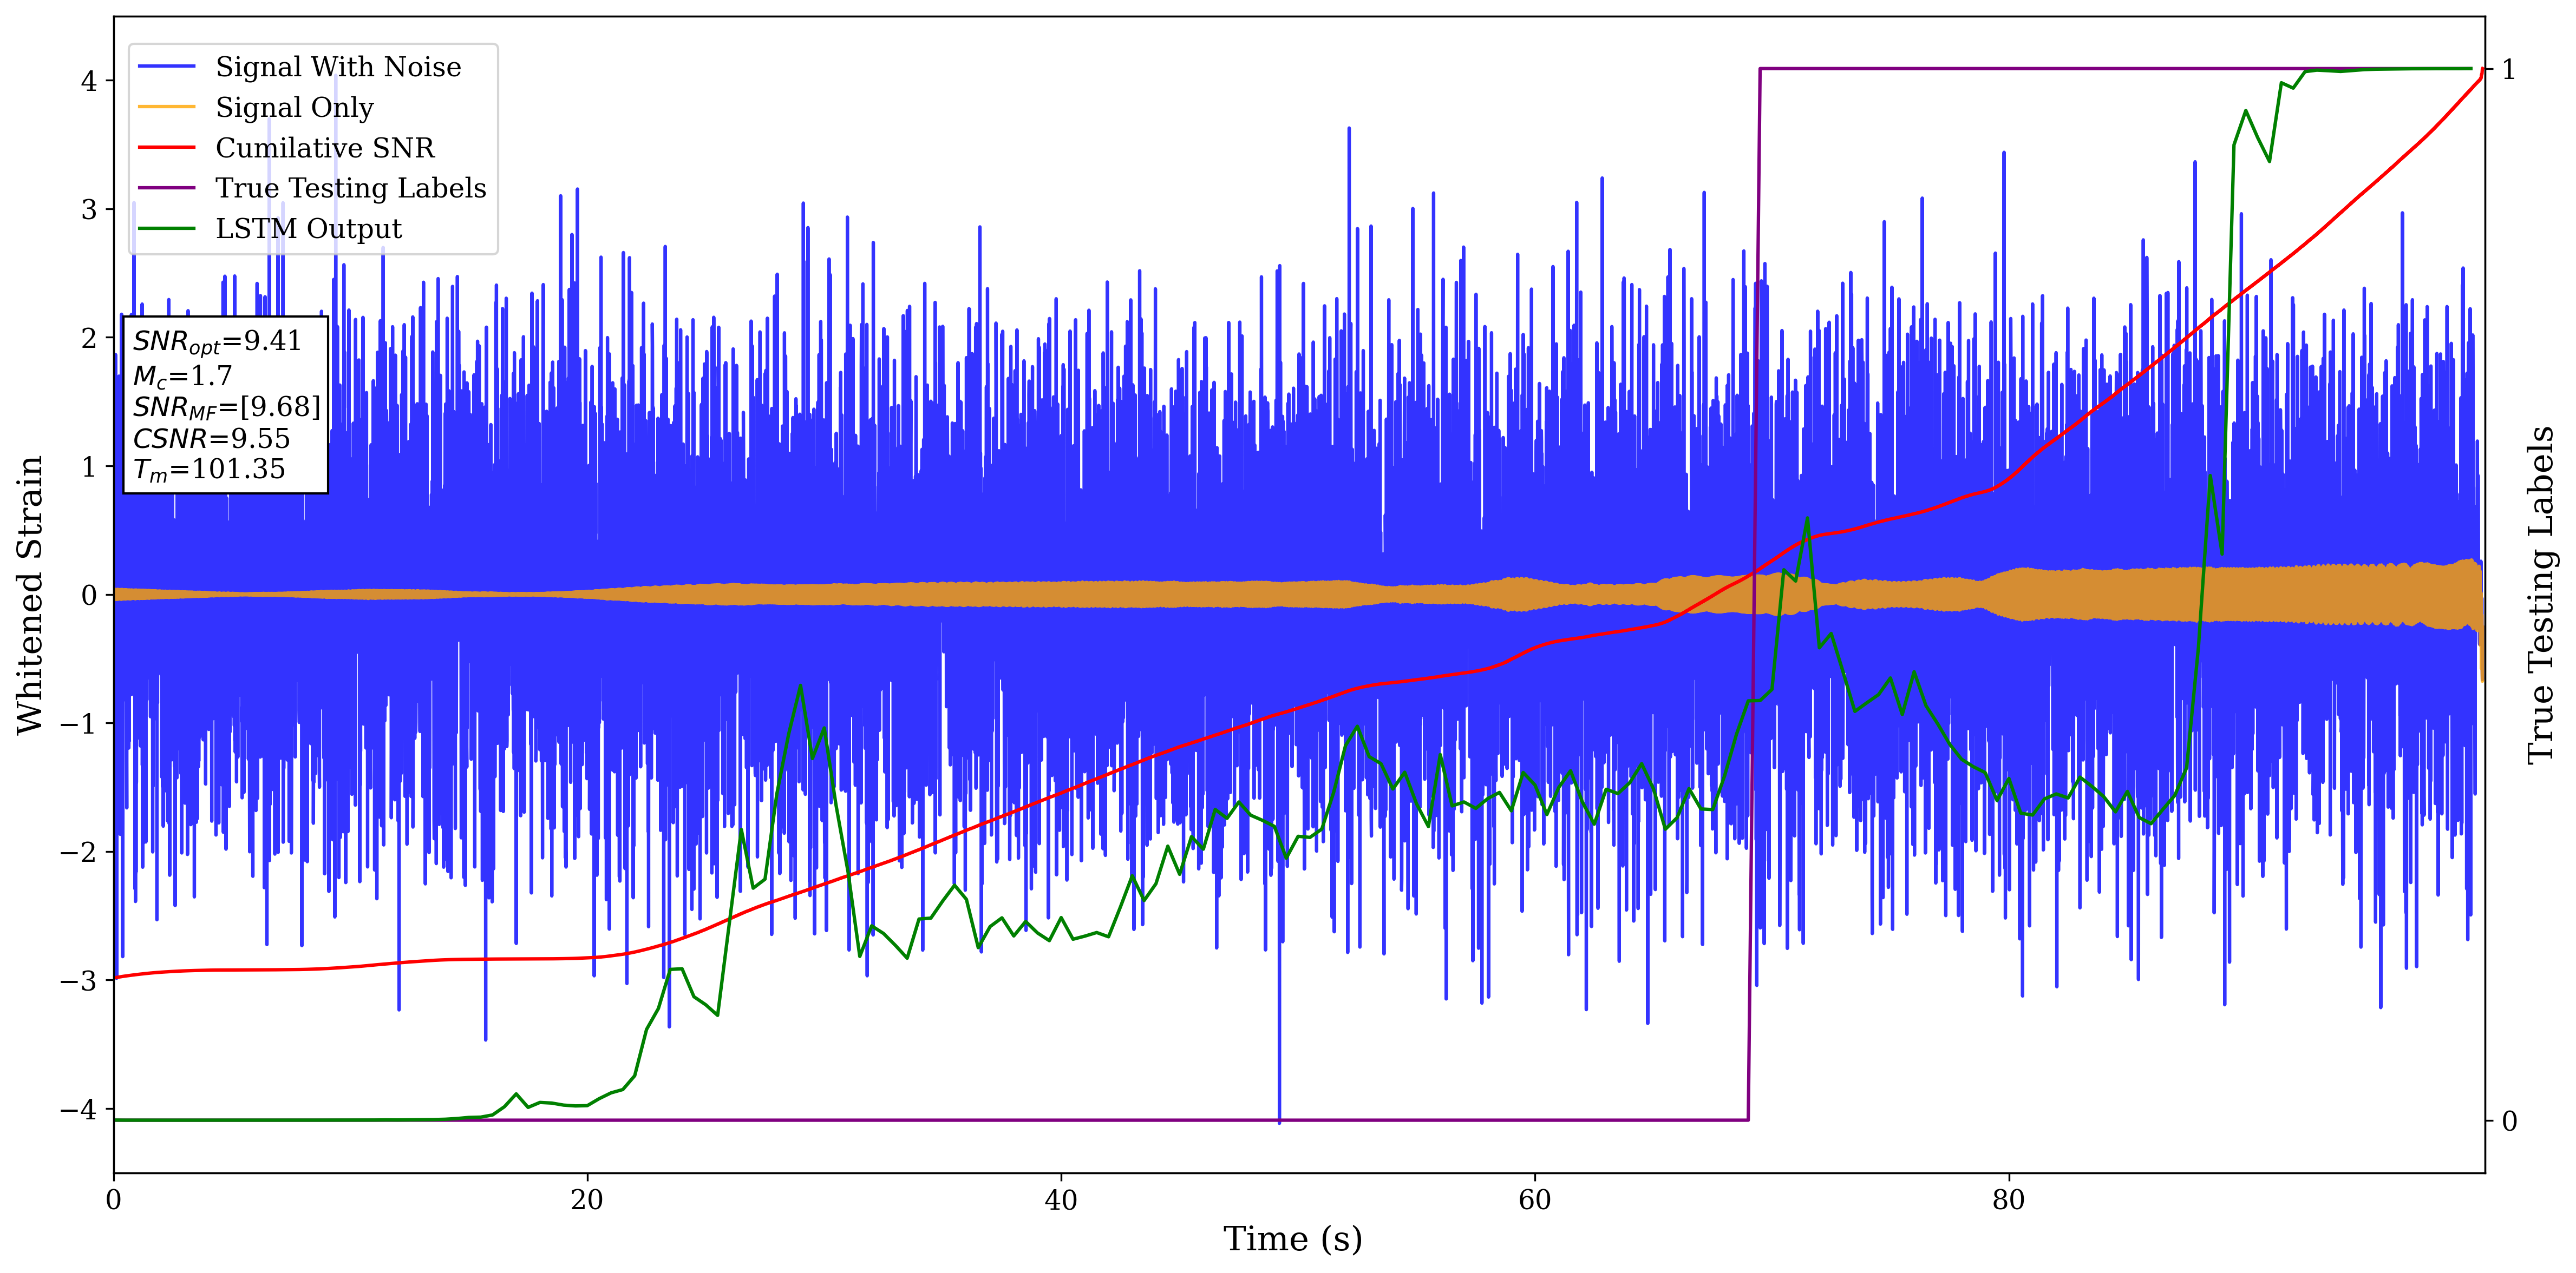Click the Time (s) axis label

point(1292,1239)
